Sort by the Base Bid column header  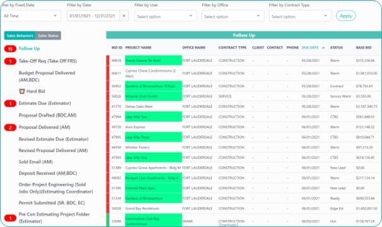[364, 47]
